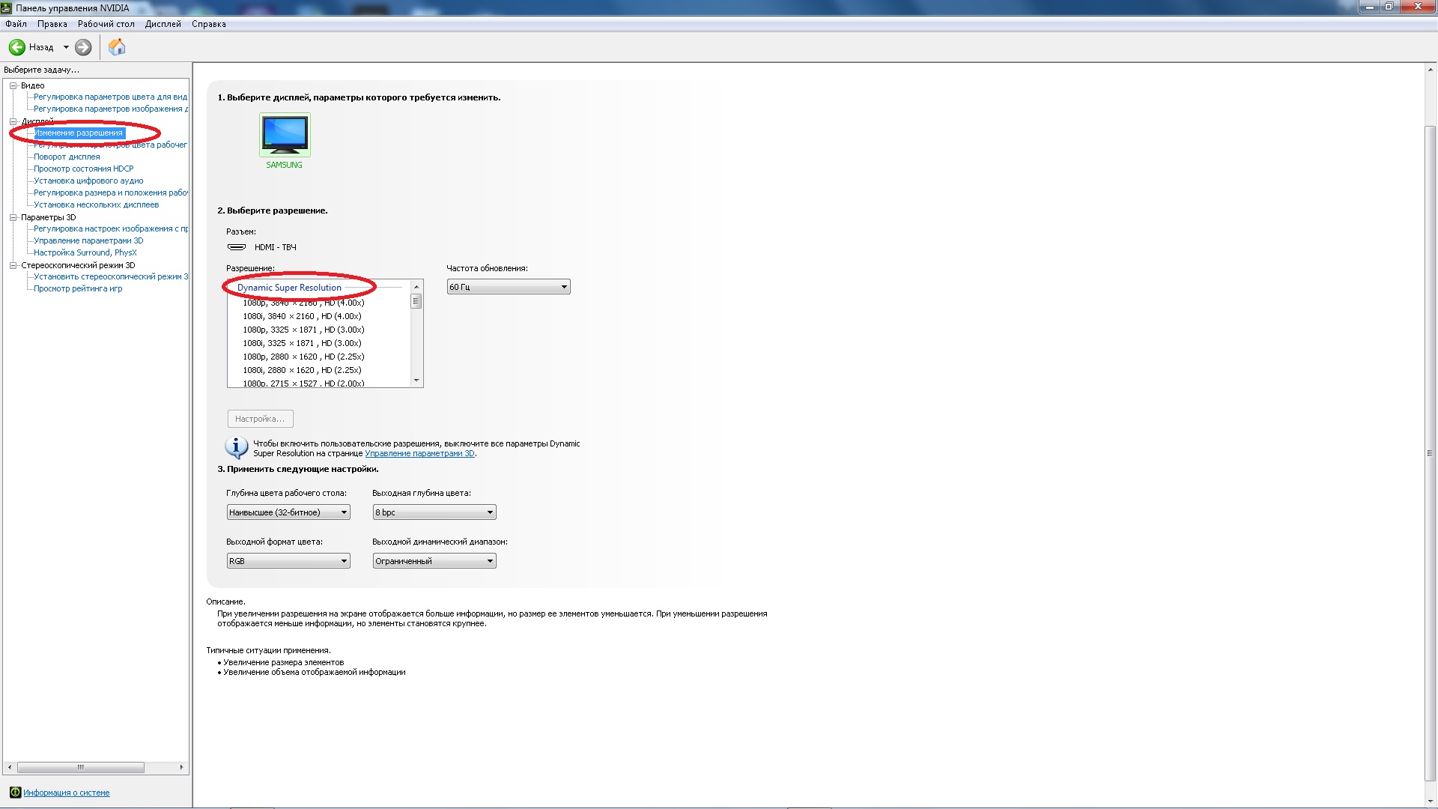Select Установка цифрового аудио item
The image size is (1438, 809).
[88, 181]
